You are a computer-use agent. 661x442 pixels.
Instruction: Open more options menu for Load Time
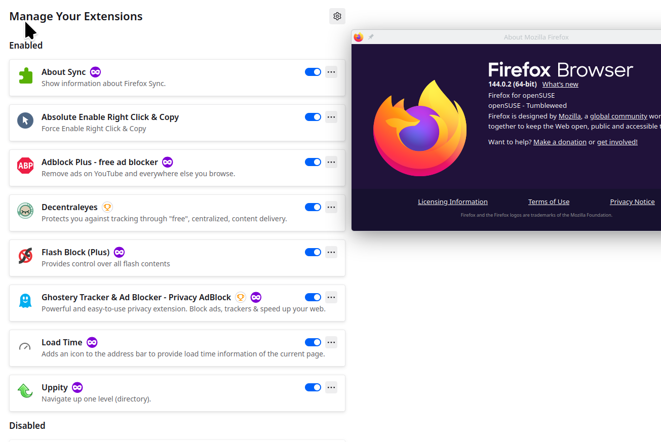331,342
